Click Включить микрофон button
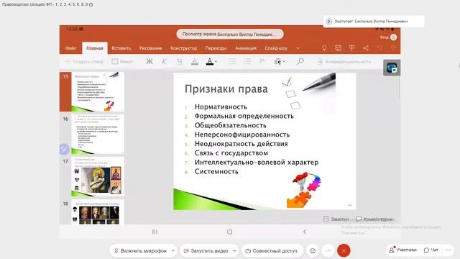Image resolution: width=460 pixels, height=259 pixels. pos(140,251)
